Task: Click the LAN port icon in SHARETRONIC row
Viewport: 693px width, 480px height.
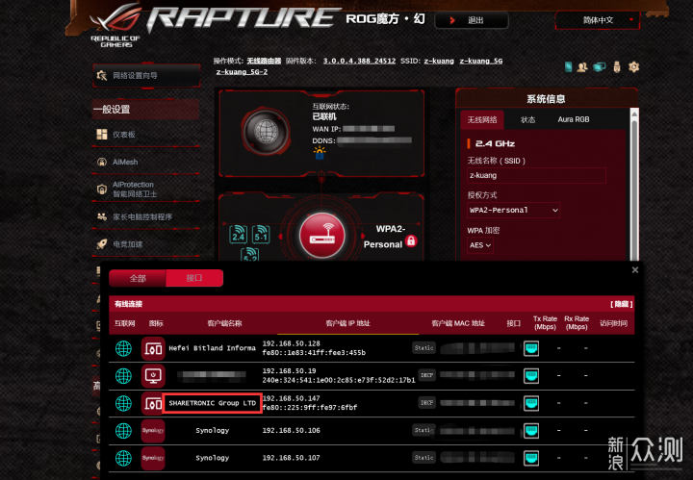Action: tap(530, 403)
